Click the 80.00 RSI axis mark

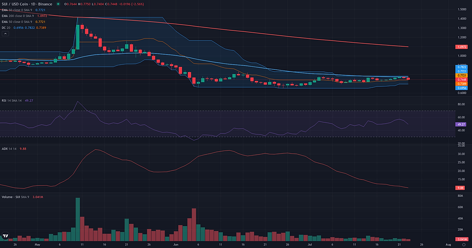tap(461, 104)
